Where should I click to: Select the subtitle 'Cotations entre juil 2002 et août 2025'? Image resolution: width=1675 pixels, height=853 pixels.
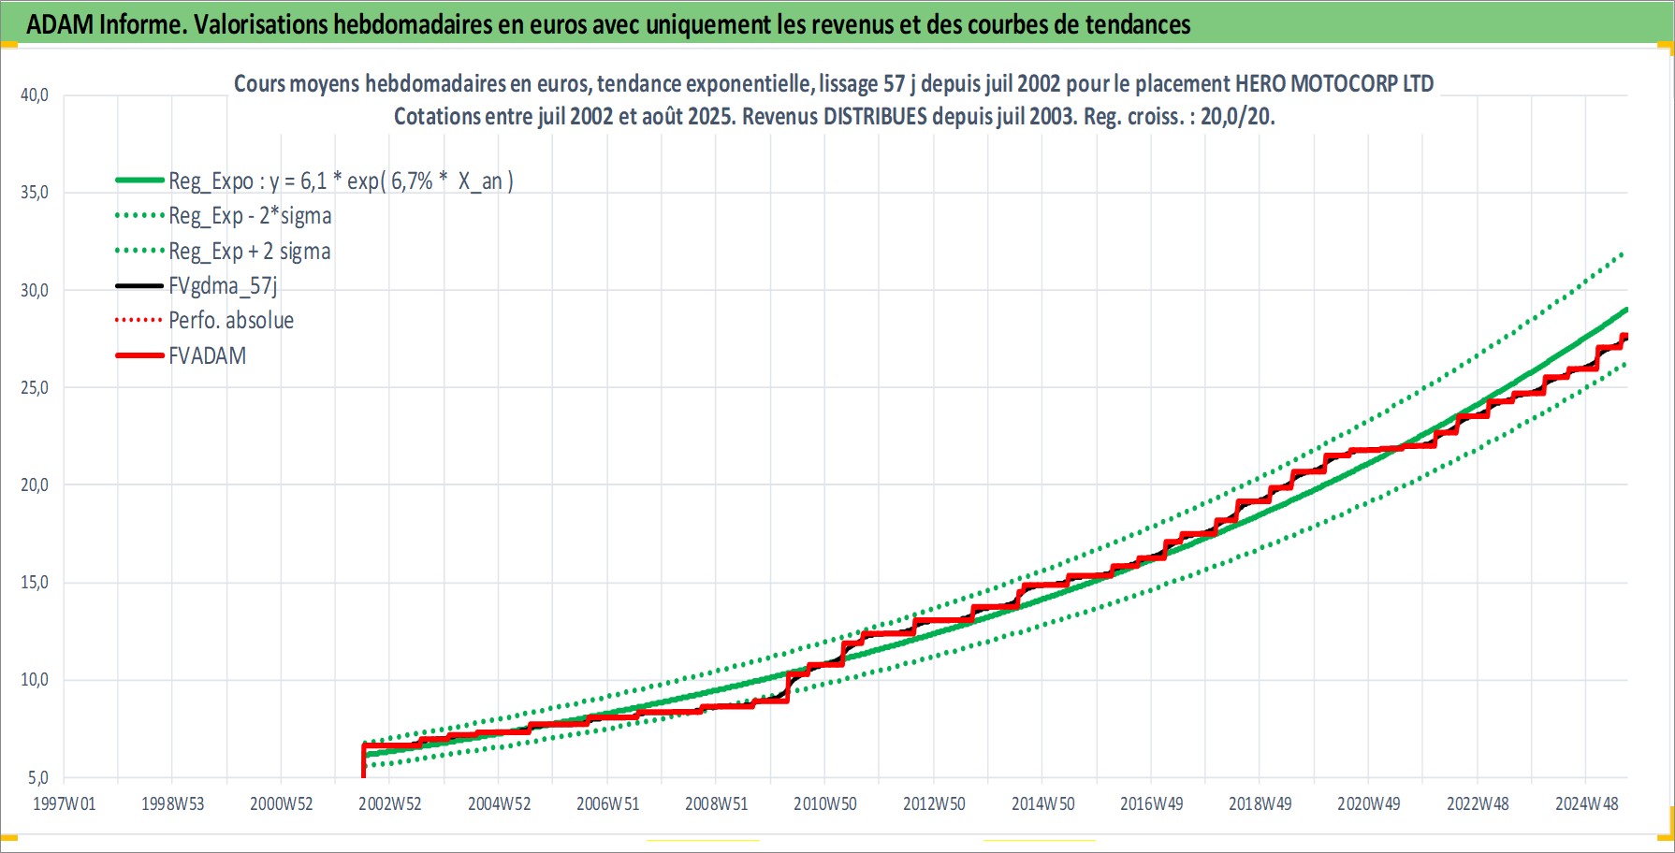564,117
